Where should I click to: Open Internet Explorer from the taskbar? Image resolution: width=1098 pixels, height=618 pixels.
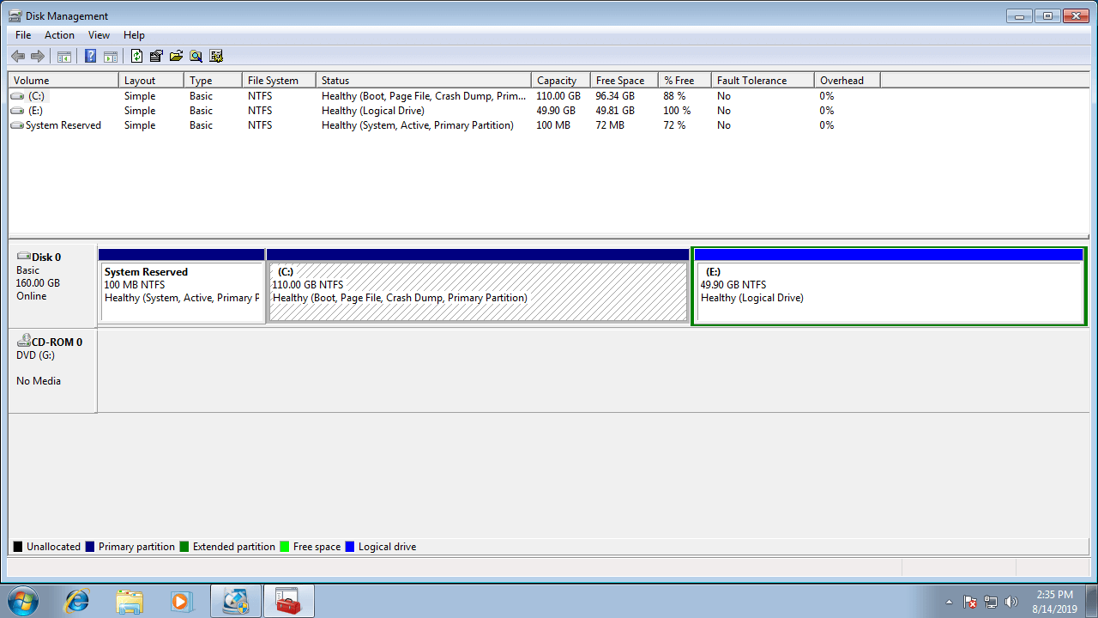coord(77,601)
